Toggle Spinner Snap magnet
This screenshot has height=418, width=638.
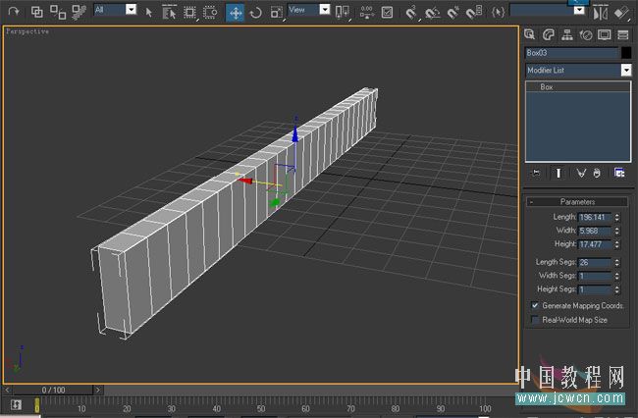click(x=474, y=12)
